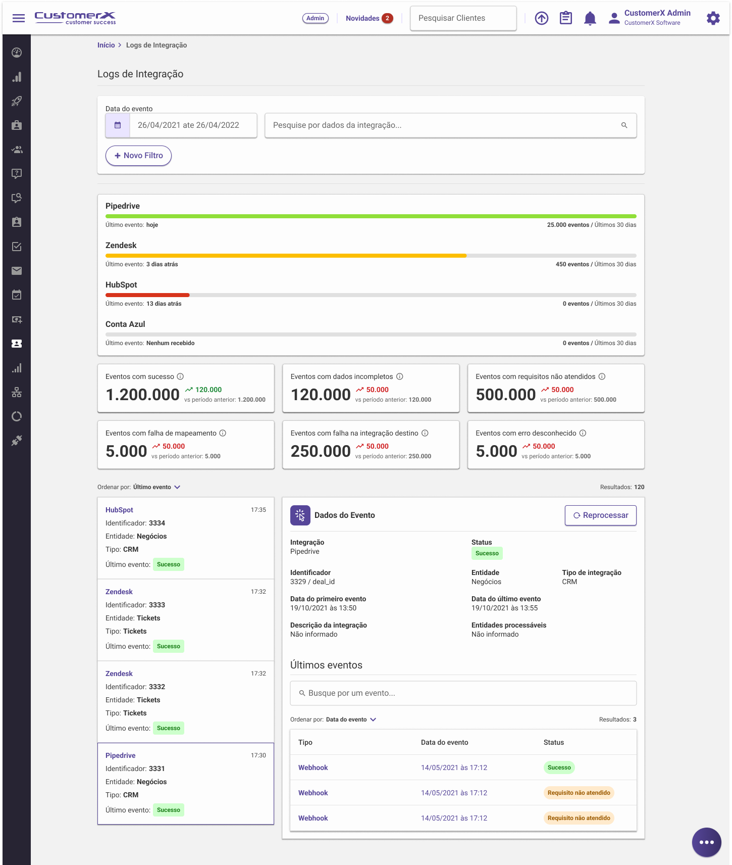This screenshot has width=732, height=865.
Task: Select the rocket icon in the sidebar
Action: tap(17, 101)
